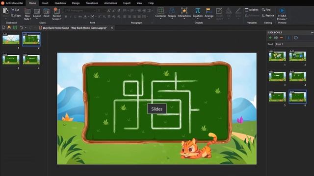Open the Design ribbon tab
The width and height of the screenshot is (314, 176).
click(x=76, y=3)
